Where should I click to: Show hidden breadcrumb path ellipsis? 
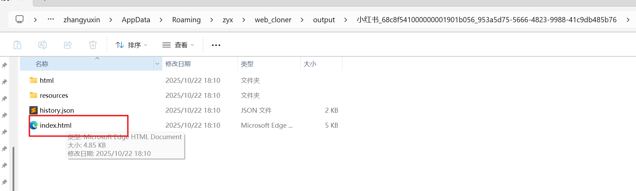51,19
